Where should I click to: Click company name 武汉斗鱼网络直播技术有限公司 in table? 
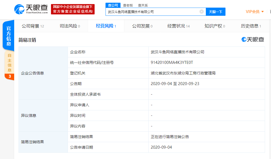pyautogui.click(x=177, y=52)
